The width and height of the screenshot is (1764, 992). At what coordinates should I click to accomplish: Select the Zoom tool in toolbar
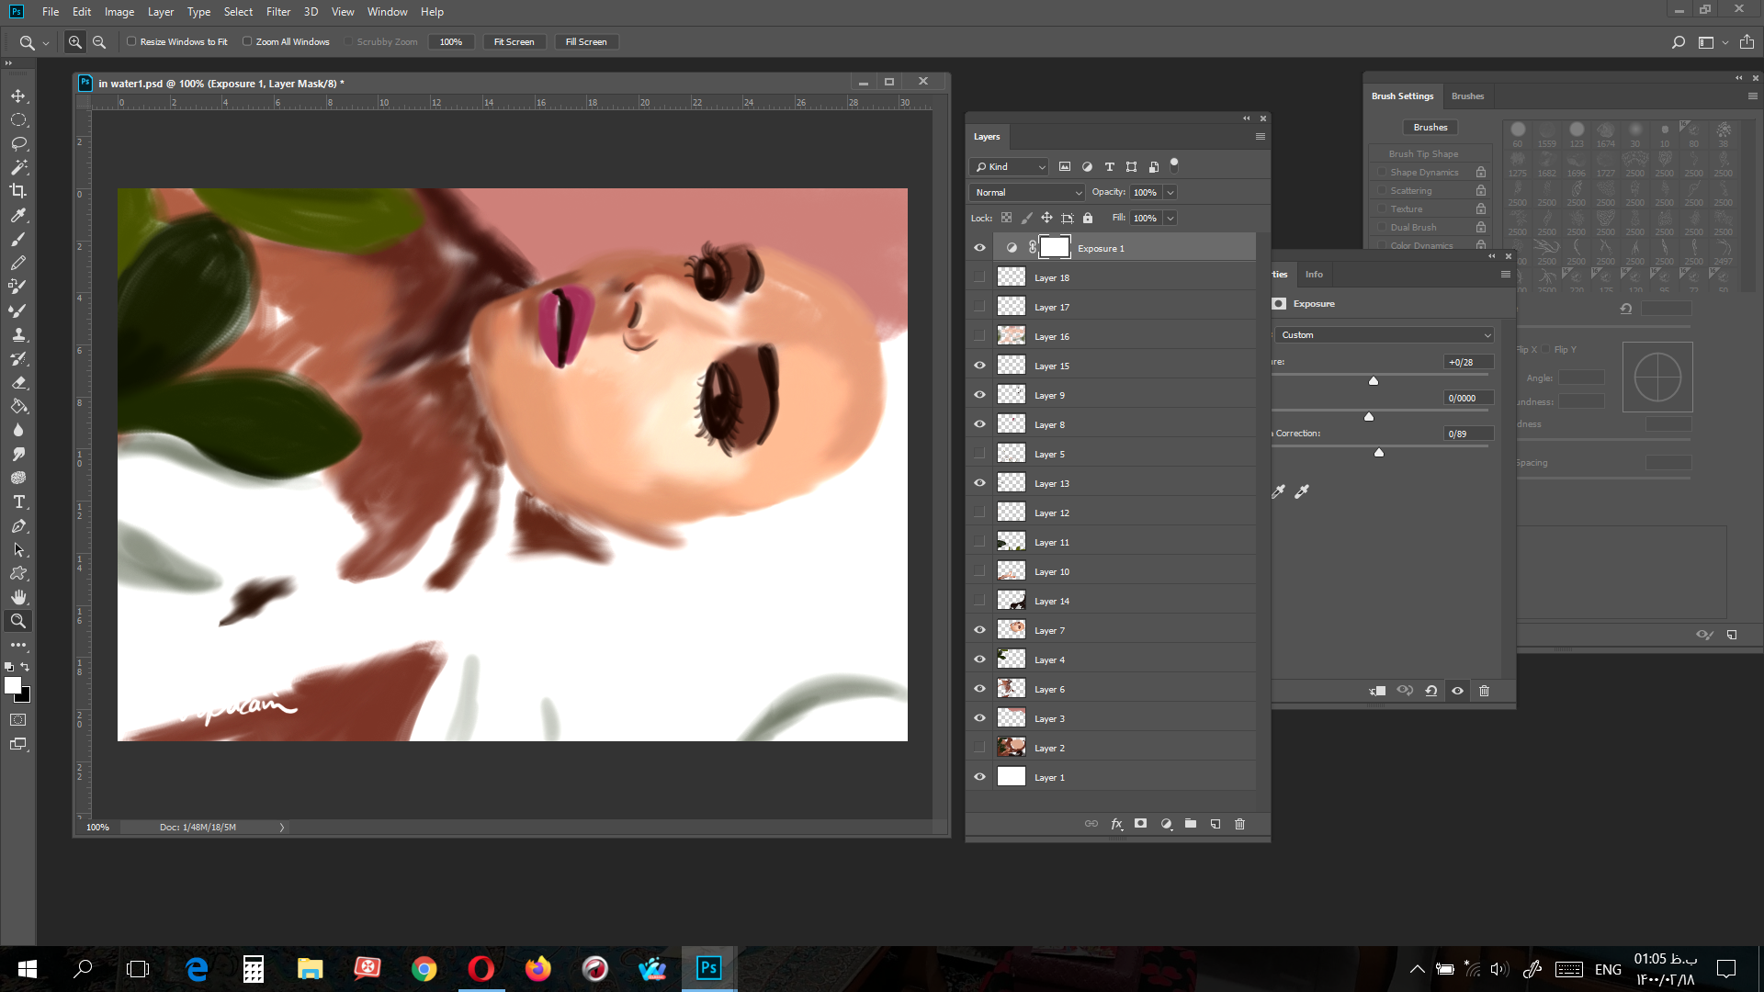tap(18, 621)
